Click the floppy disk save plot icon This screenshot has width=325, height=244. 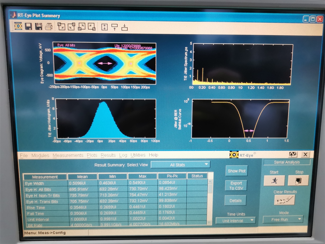(28, 26)
